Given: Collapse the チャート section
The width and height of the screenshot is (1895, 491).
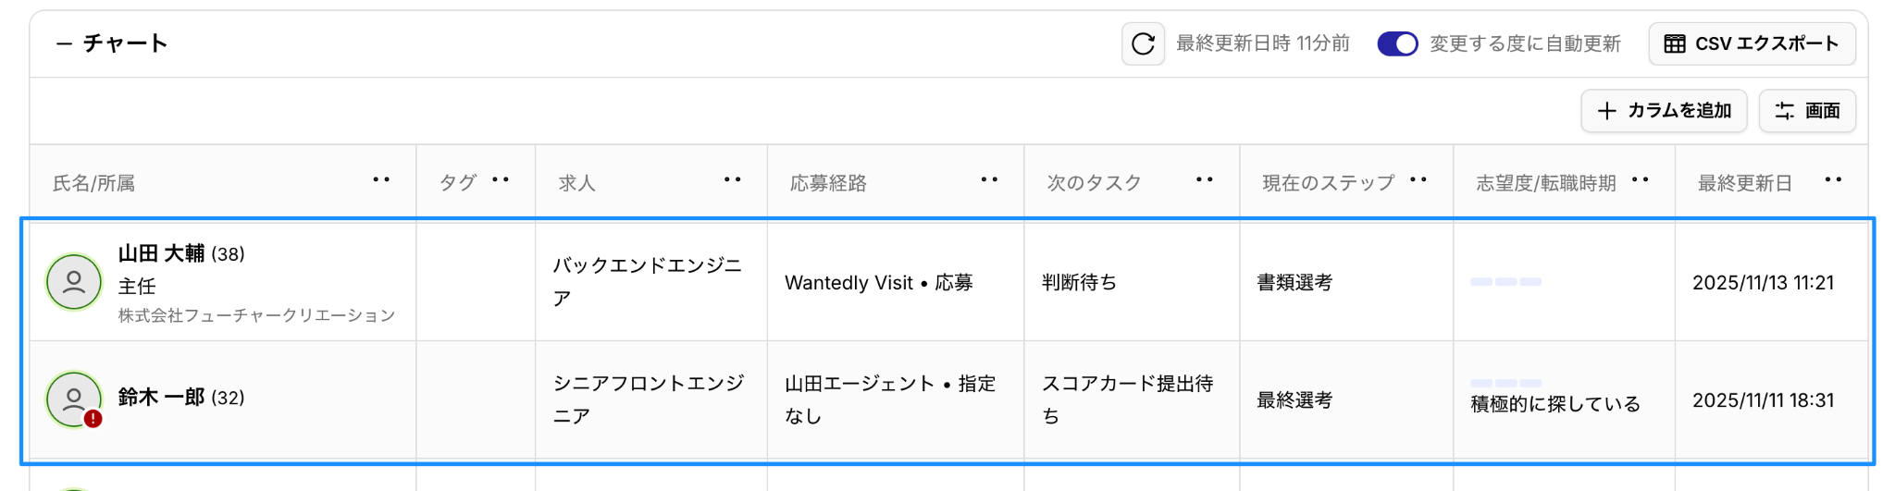Looking at the screenshot, I should [64, 43].
